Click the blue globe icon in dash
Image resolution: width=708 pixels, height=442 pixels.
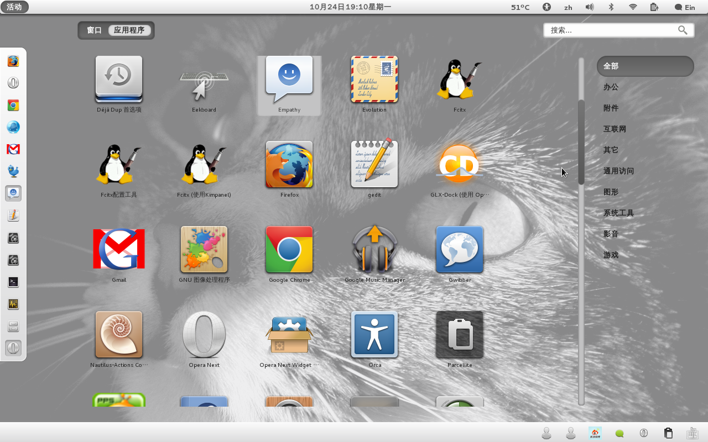(x=13, y=127)
